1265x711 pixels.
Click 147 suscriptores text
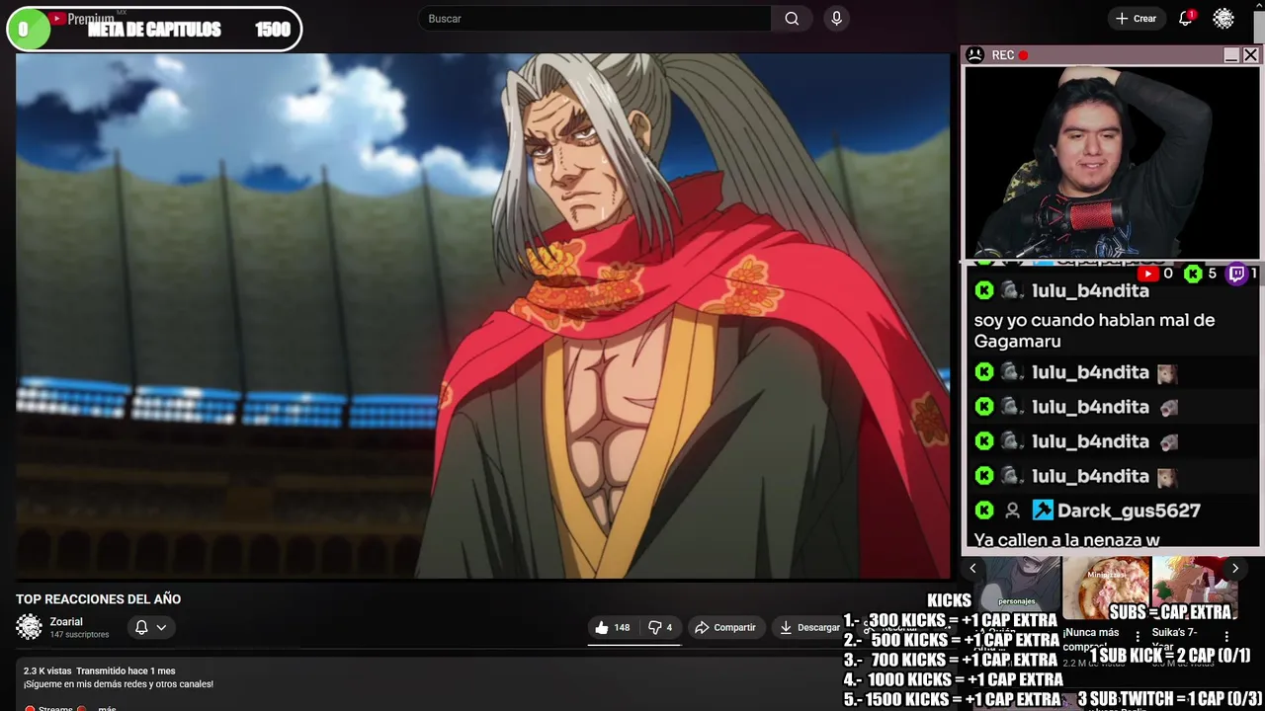pos(79,635)
